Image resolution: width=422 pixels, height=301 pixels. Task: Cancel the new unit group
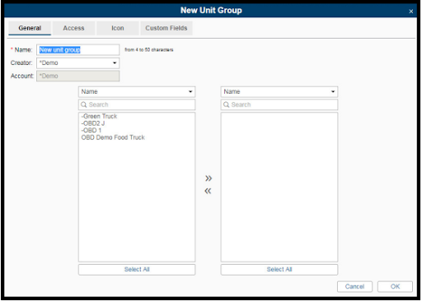tap(354, 286)
